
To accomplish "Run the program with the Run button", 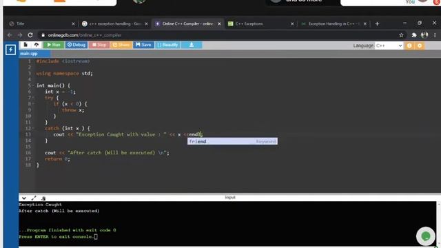I will (x=54, y=45).
